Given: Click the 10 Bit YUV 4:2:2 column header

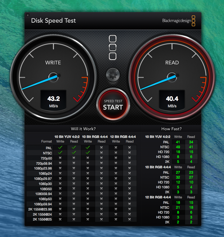Looking at the screenshot, I should (67, 137).
